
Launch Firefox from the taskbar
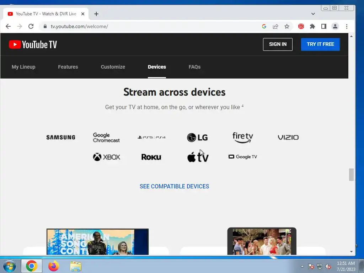pyautogui.click(x=54, y=266)
